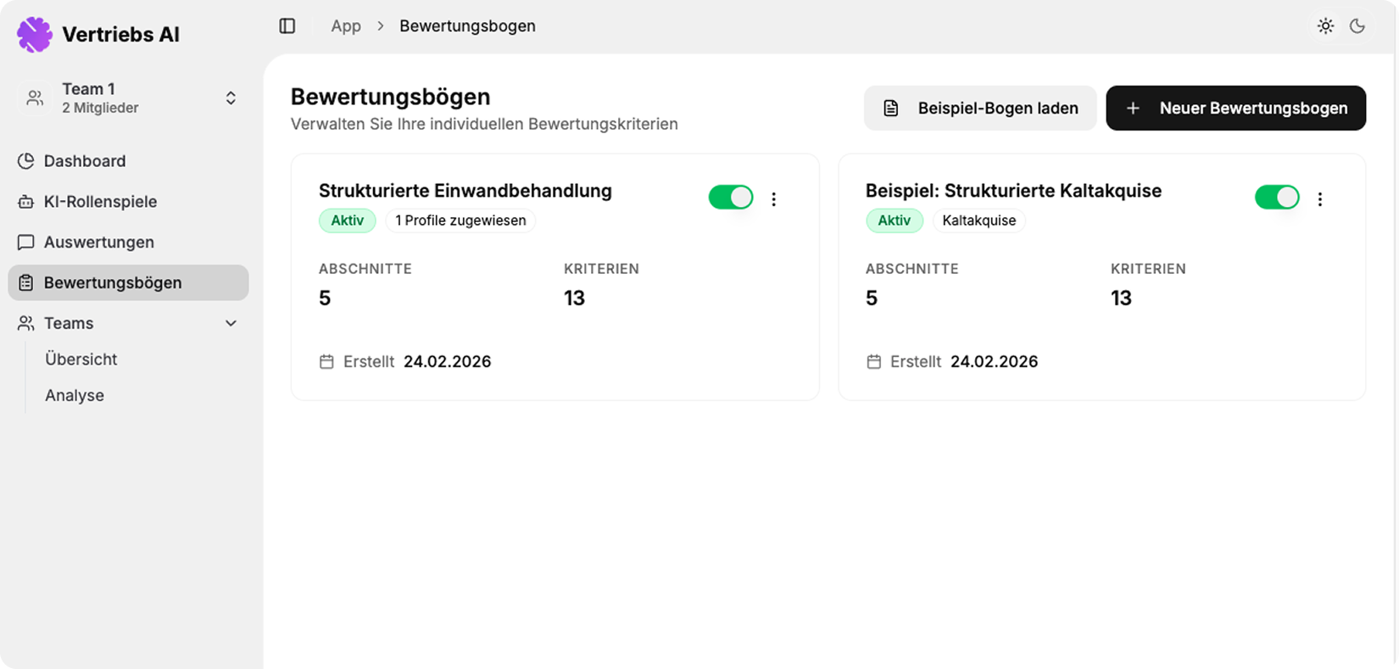Click Neuer Bewertungsbogen button
This screenshot has width=1399, height=669.
[1235, 109]
